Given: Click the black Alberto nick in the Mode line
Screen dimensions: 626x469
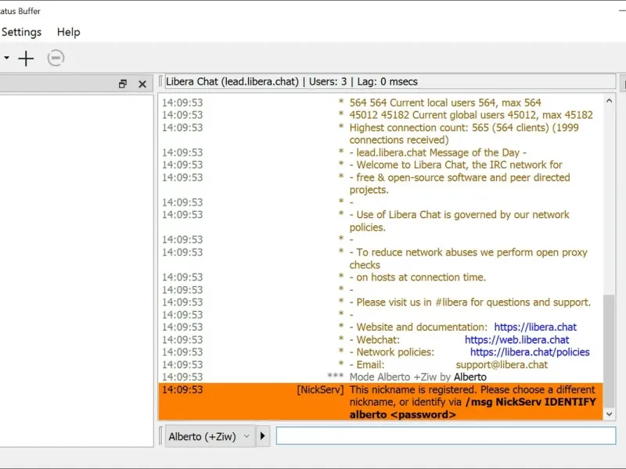Looking at the screenshot, I should click(x=470, y=377).
